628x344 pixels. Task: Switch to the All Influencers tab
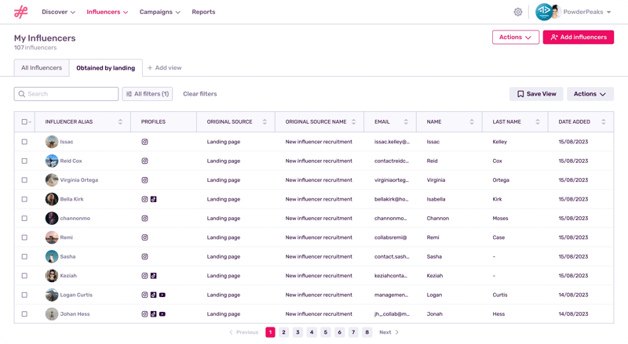tap(42, 68)
